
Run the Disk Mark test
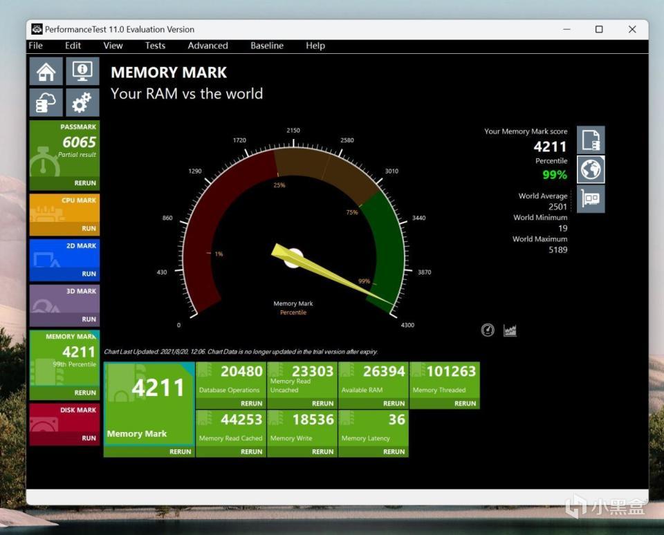89,438
